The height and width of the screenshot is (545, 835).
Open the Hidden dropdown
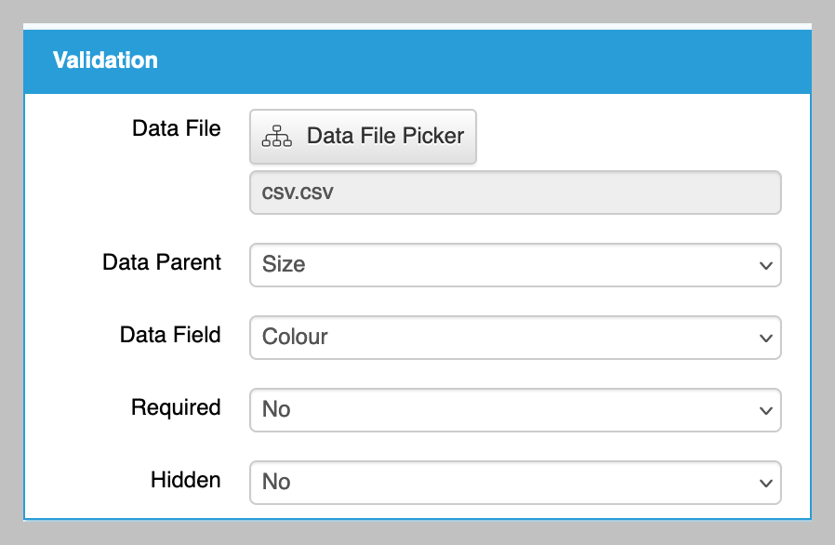[515, 482]
